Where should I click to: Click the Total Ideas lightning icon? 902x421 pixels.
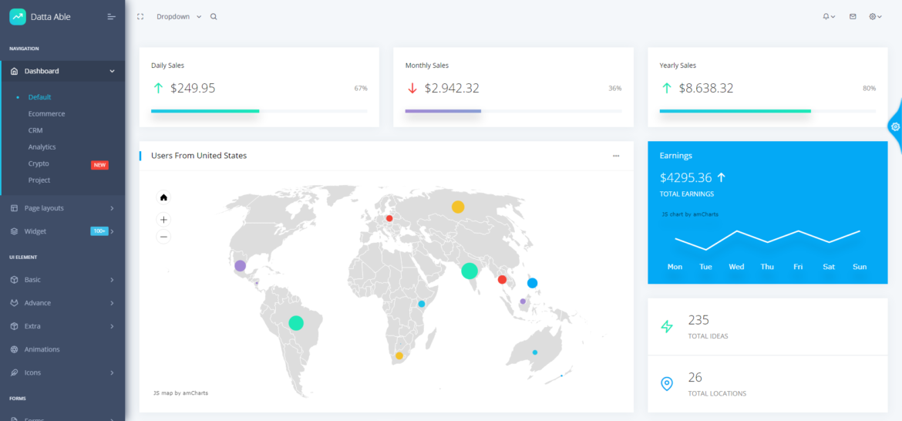tap(667, 327)
